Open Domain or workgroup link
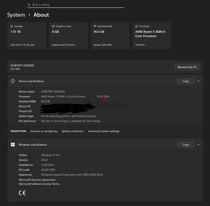 pyautogui.click(x=44, y=131)
